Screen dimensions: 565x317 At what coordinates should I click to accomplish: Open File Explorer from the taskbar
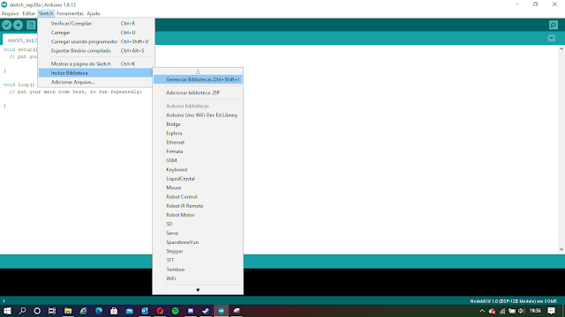click(x=68, y=311)
